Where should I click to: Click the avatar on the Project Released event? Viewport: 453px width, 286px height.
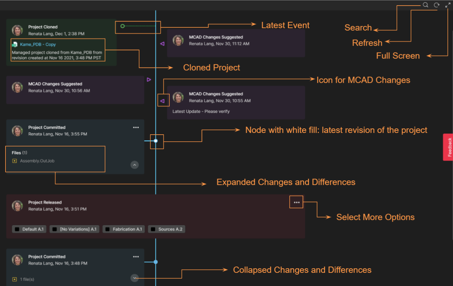[x=17, y=206]
